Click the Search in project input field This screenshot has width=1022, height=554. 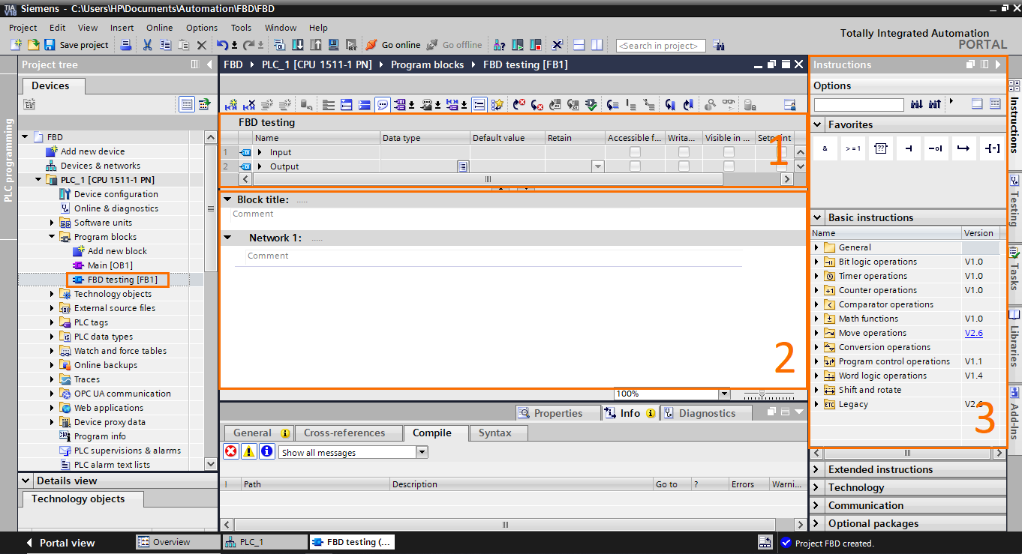[660, 46]
